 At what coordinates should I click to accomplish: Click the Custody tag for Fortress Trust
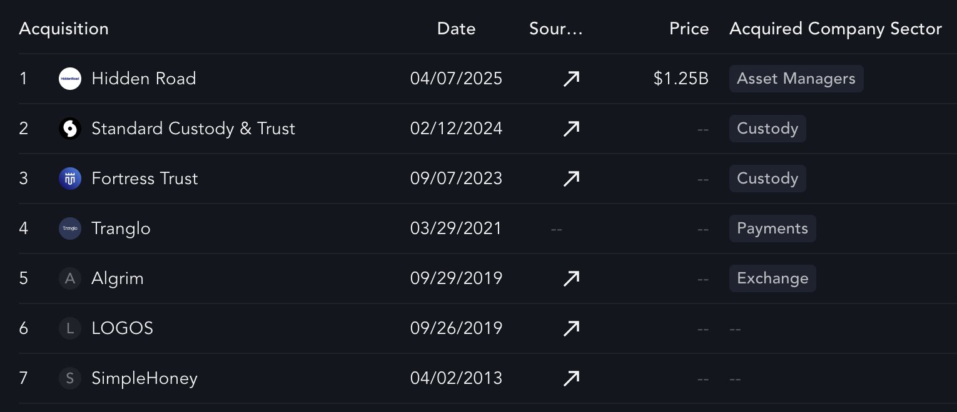767,179
